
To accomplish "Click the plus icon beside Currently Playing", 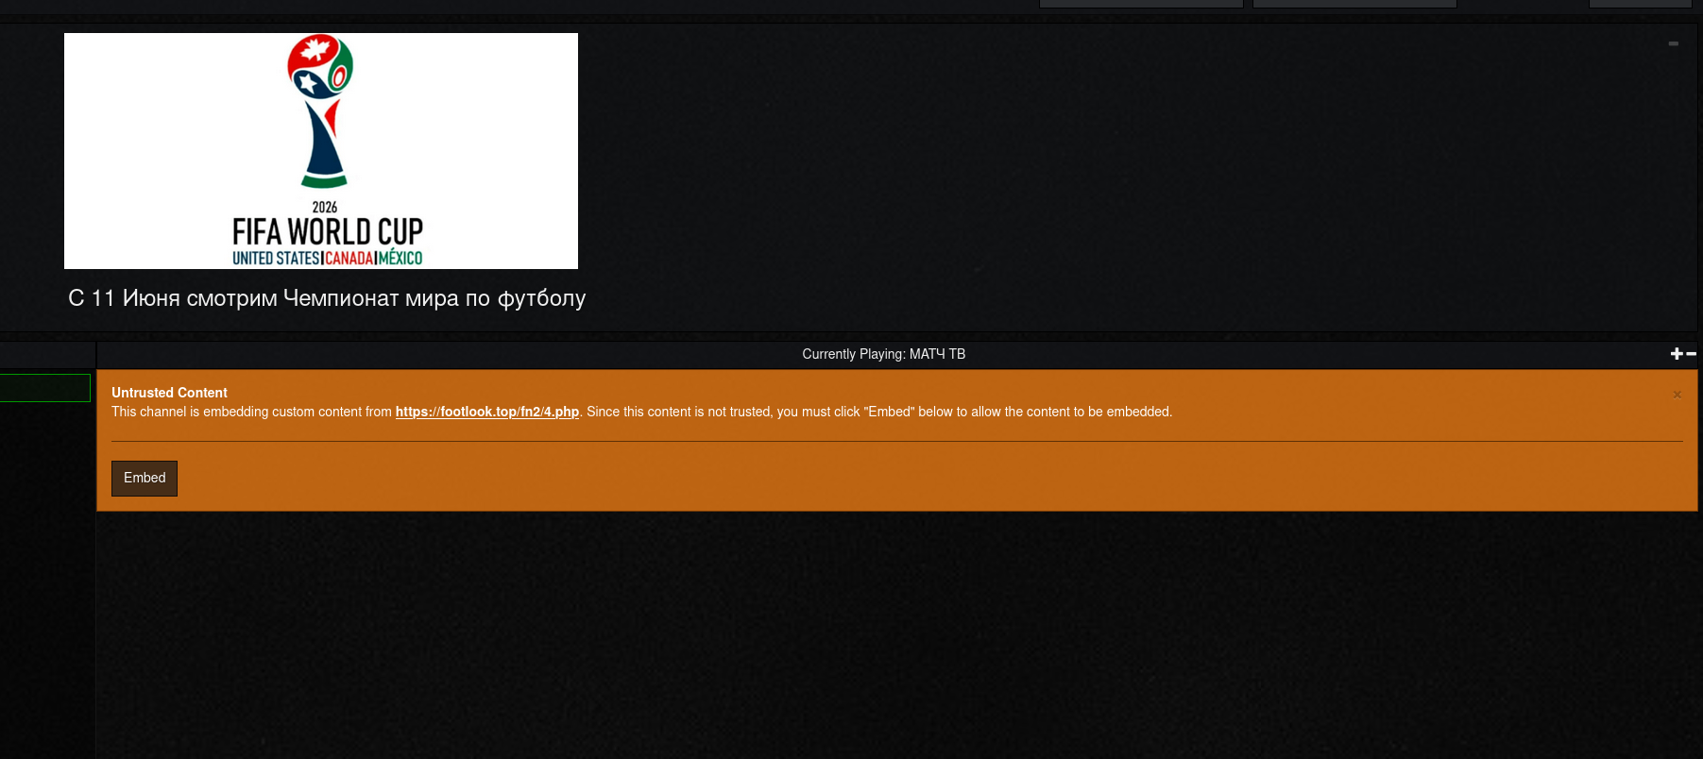I will click(1677, 354).
